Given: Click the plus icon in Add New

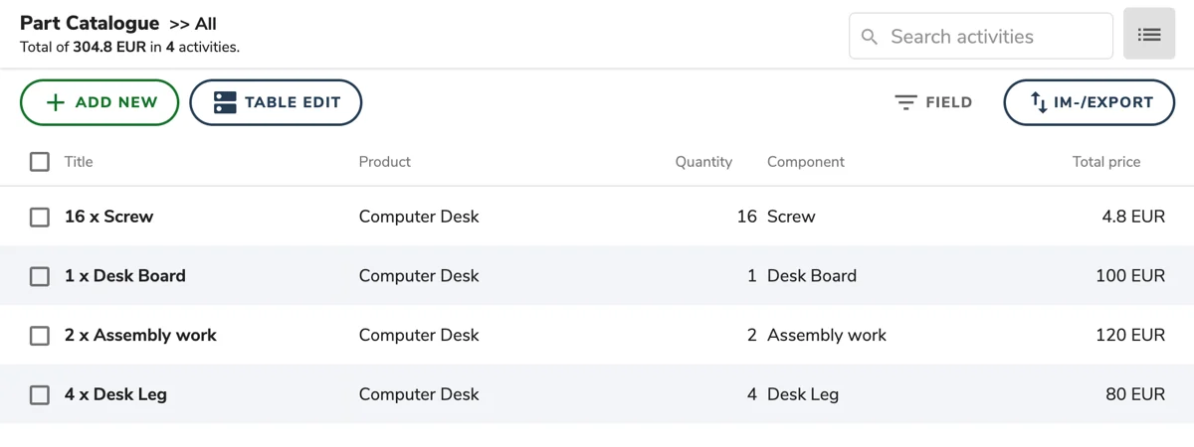Looking at the screenshot, I should pos(56,102).
